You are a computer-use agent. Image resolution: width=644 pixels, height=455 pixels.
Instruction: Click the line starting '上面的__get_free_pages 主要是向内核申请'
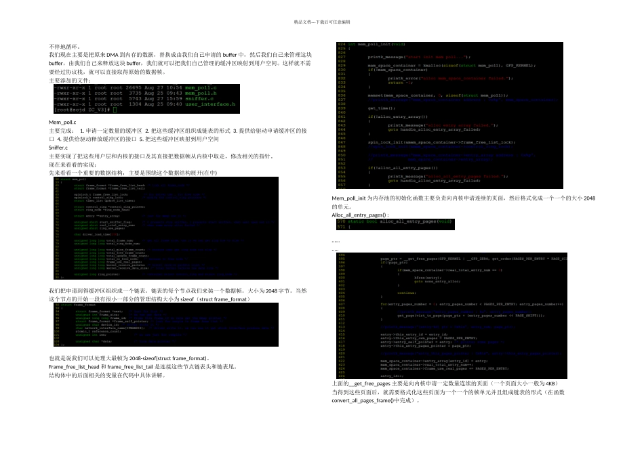(445, 384)
